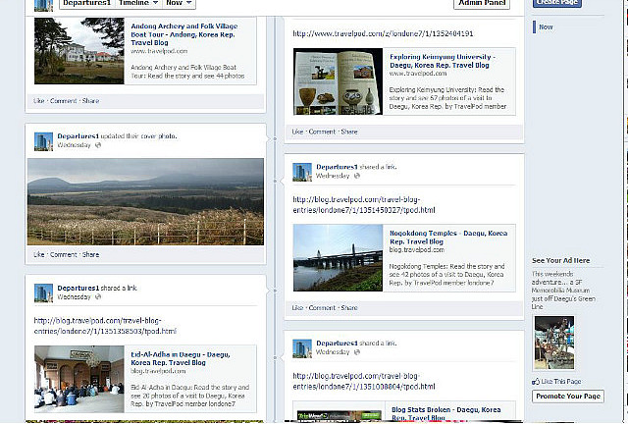
Task: Like the cover photo update post
Action: [39, 254]
